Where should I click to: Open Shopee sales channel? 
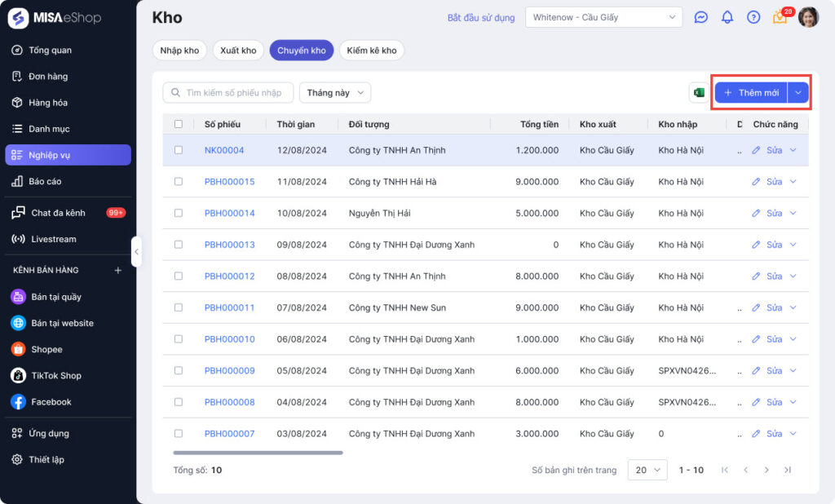46,349
